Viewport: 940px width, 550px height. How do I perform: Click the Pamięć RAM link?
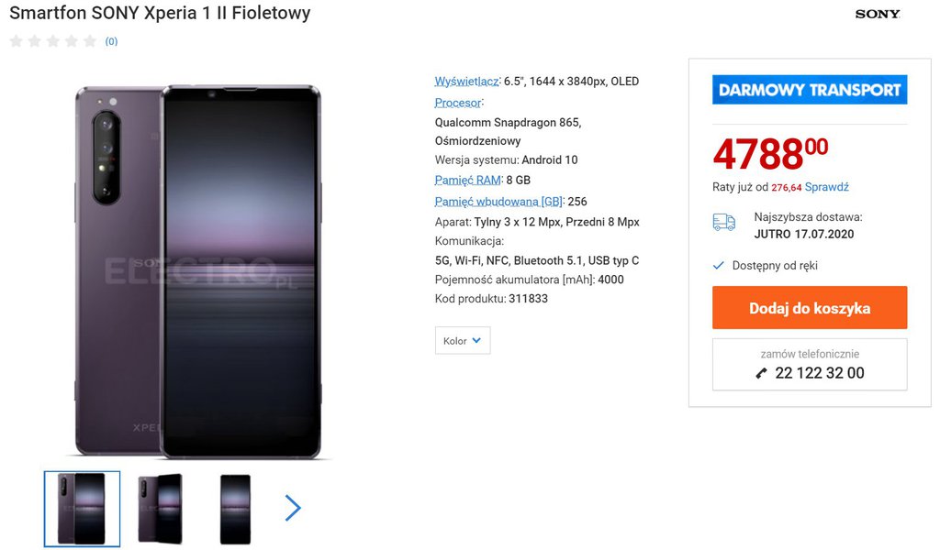[x=467, y=180]
